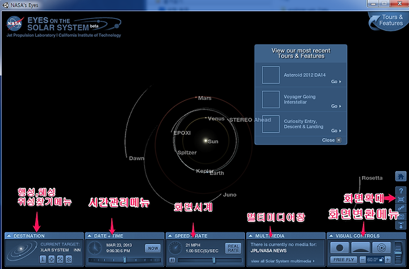Click the destination tools icon
The height and width of the screenshot is (269, 409).
[60, 259]
